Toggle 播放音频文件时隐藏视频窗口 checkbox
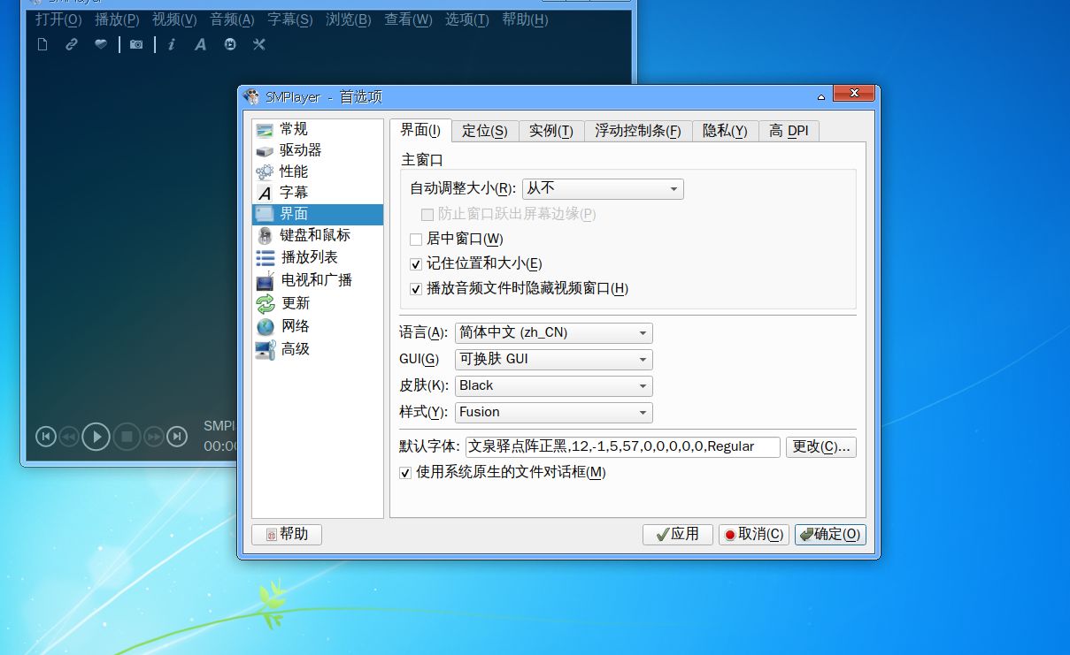Image resolution: width=1070 pixels, height=655 pixels. 416,289
